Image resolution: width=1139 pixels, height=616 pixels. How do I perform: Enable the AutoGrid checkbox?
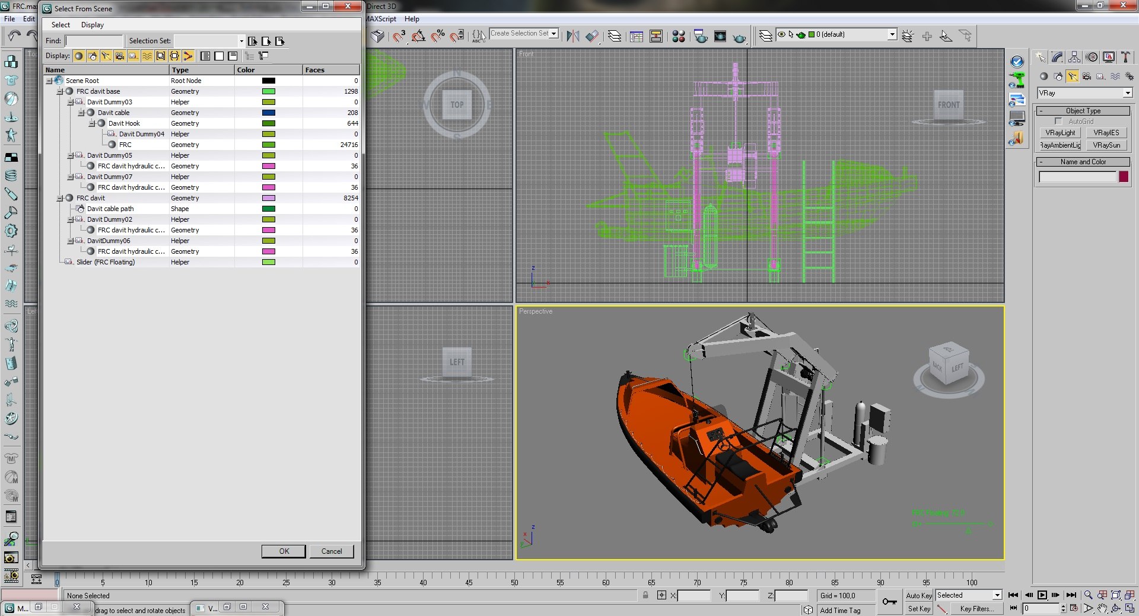click(1058, 122)
